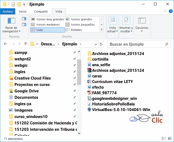Open Creative Cloud Files in sidebar
Image resolution: width=174 pixels, height=142 pixels.
coord(32,78)
